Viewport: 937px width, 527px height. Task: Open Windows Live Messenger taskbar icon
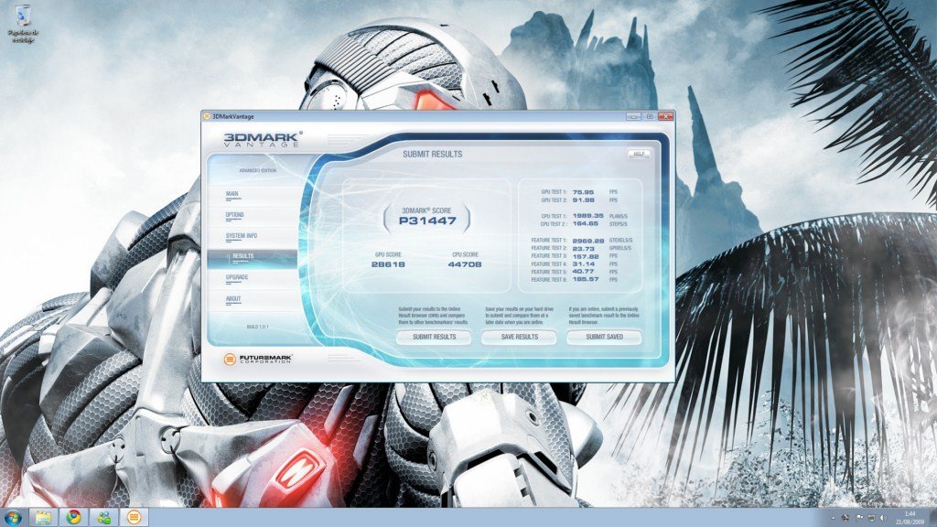coord(104,517)
